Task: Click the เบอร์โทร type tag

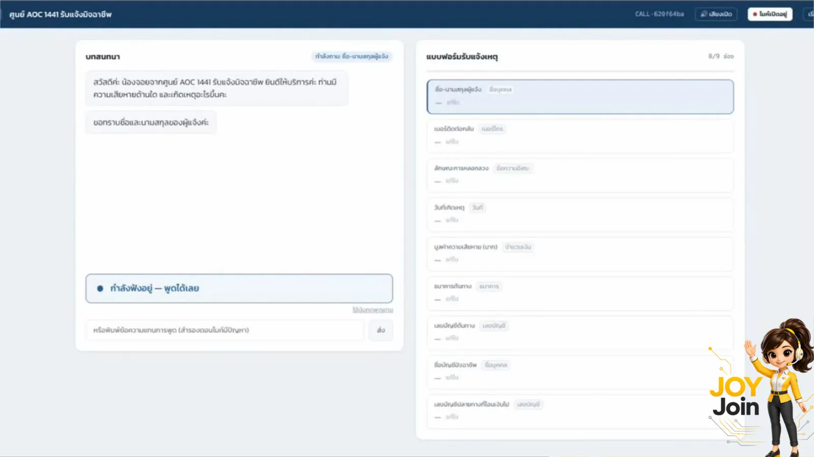Action: click(x=492, y=129)
